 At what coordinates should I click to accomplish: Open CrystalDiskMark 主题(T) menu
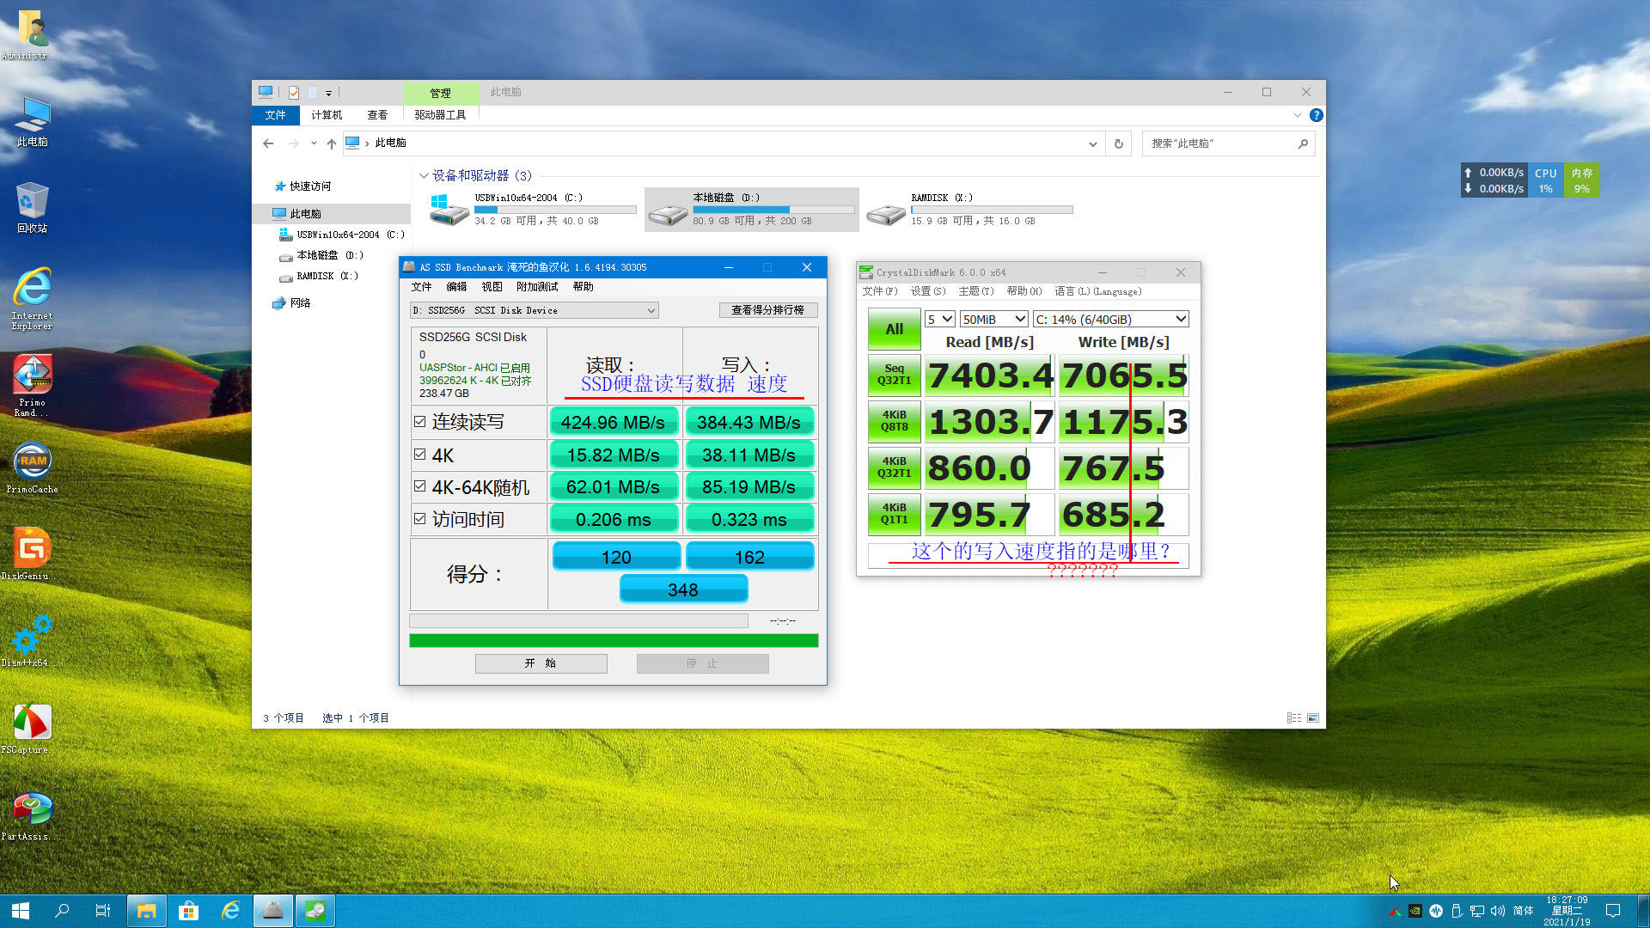point(976,291)
